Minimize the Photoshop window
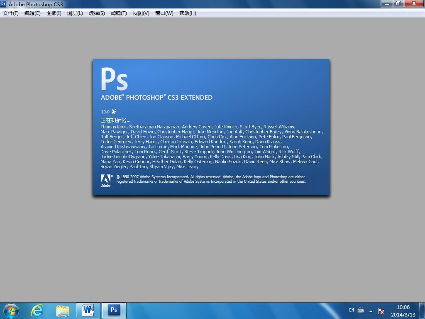Viewport: 425px width, 319px height. point(387,3)
